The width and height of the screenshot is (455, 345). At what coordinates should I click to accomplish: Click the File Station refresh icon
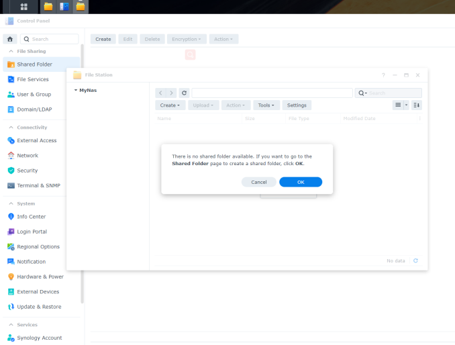click(185, 93)
